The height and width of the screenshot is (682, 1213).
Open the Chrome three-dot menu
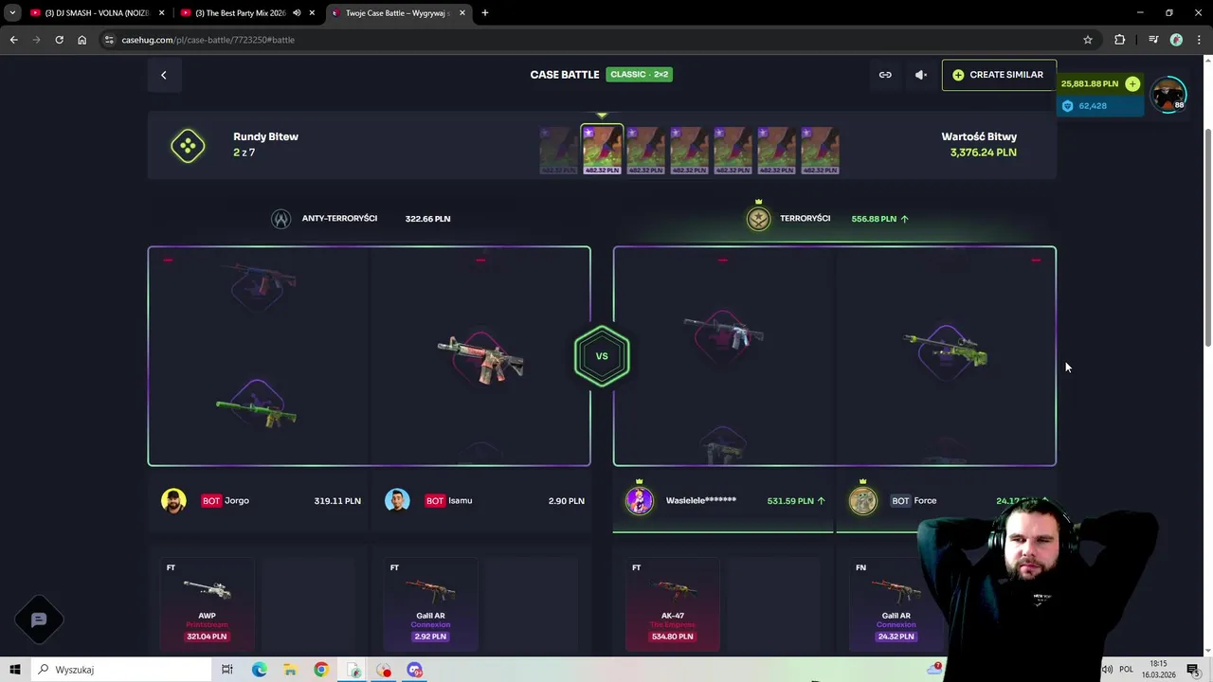[1198, 40]
